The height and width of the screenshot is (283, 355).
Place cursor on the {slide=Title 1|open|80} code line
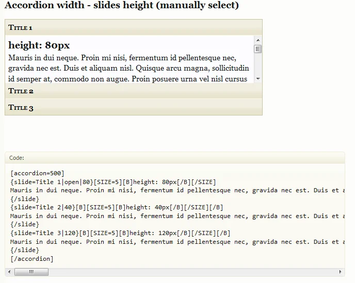click(113, 182)
